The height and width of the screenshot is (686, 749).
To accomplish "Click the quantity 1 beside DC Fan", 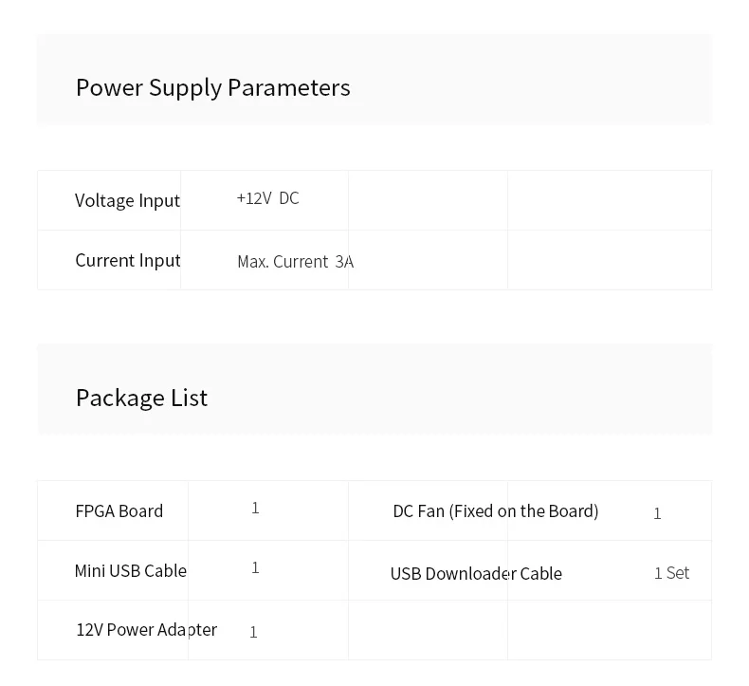I will (657, 513).
